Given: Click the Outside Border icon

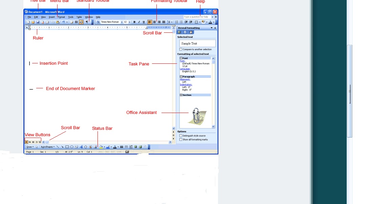Looking at the screenshot, I should click(x=196, y=22).
